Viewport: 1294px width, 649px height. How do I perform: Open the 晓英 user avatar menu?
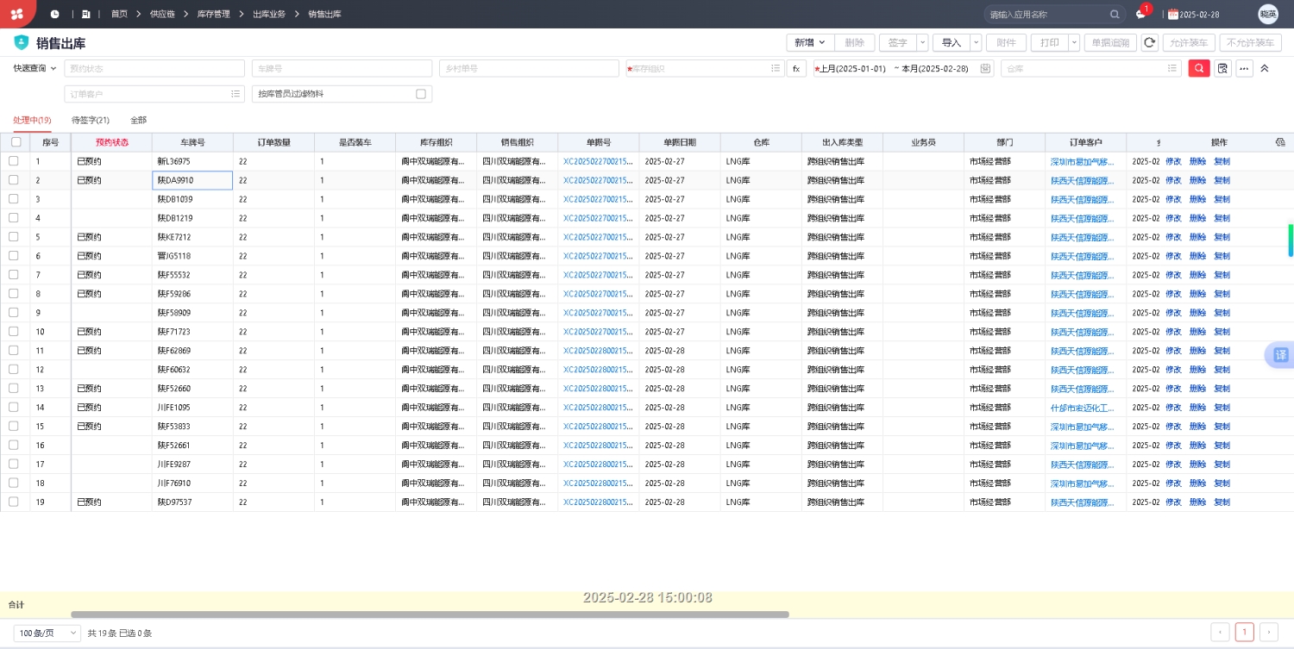tap(1268, 14)
